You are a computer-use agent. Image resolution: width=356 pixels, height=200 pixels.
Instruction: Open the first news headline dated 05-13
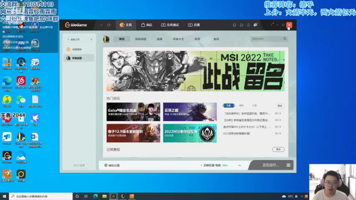pos(247,113)
